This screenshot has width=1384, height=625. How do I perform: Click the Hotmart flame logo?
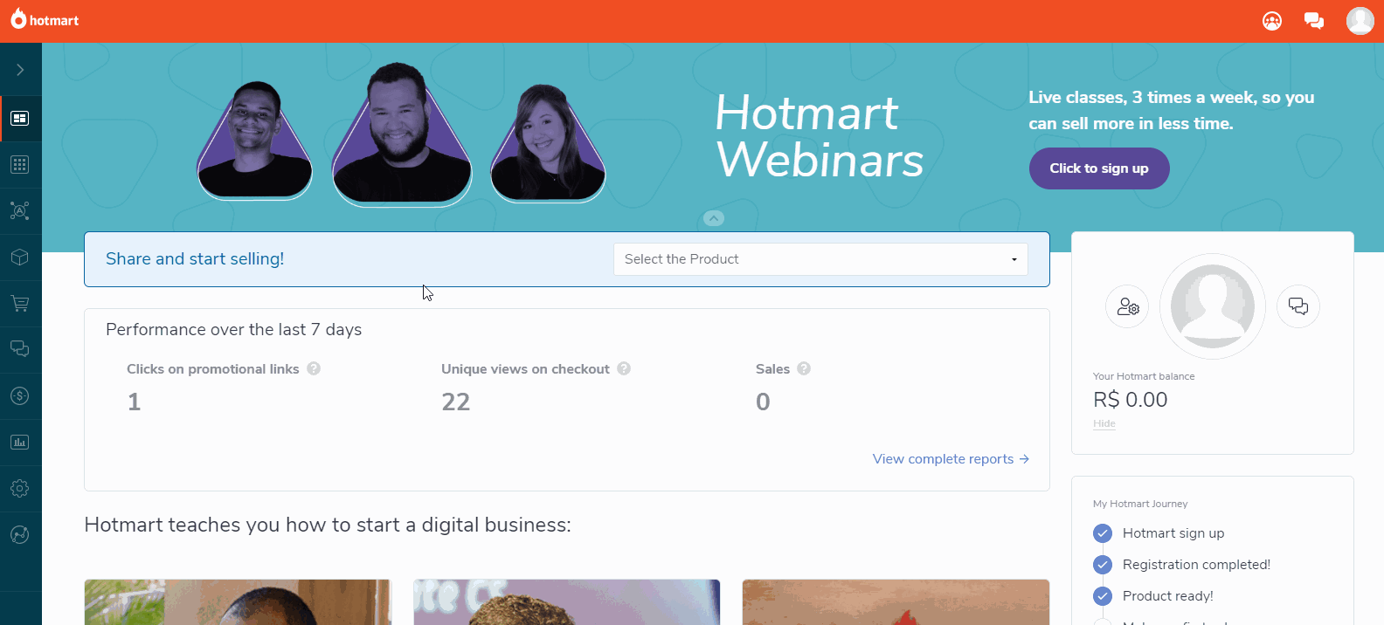[45, 19]
